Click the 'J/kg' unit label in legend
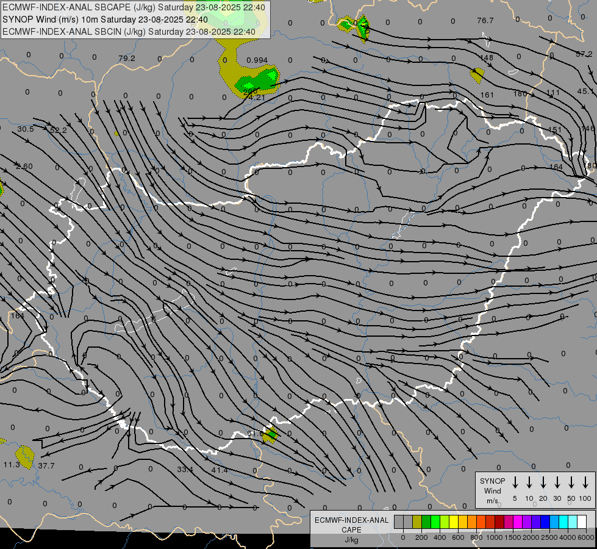Image resolution: width=597 pixels, height=549 pixels. pyautogui.click(x=351, y=540)
